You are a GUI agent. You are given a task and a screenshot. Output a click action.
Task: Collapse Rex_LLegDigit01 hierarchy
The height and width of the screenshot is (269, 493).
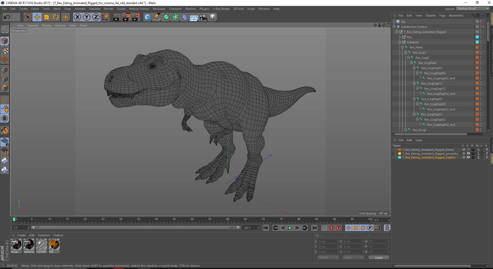point(414,68)
